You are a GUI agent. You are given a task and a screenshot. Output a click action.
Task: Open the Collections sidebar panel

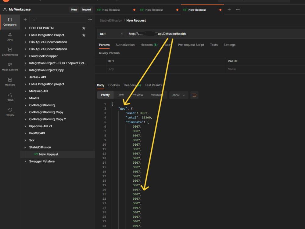(x=10, y=22)
